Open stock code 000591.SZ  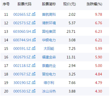(22, 49)
